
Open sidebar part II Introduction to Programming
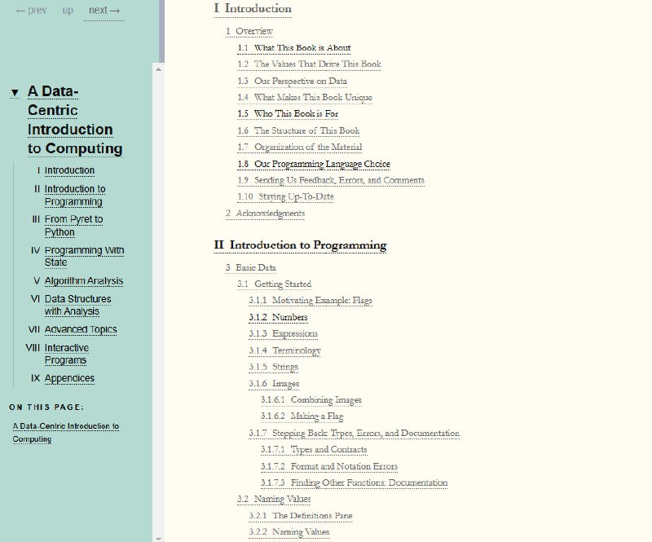(75, 195)
